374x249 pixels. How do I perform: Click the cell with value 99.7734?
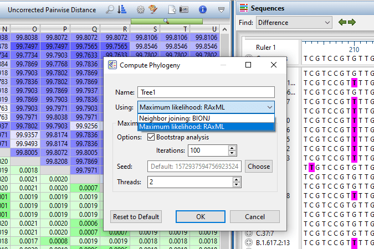tap(25, 55)
